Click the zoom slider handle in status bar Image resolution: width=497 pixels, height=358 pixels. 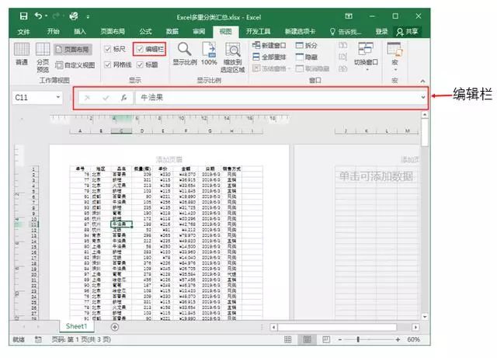pyautogui.click(x=358, y=339)
